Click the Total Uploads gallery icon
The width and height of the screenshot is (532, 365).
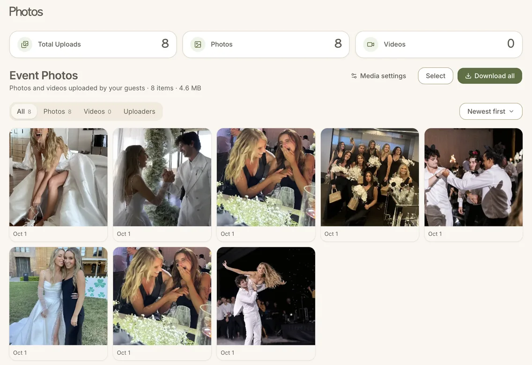[25, 44]
